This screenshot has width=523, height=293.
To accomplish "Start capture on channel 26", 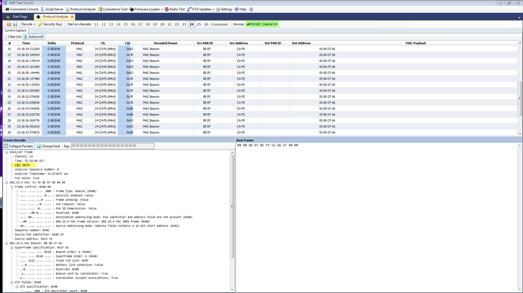I will pyautogui.click(x=206, y=25).
